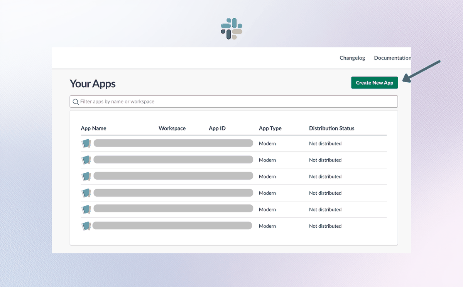This screenshot has height=287, width=463.
Task: Open the fifth app row's notebook icon
Action: click(86, 210)
